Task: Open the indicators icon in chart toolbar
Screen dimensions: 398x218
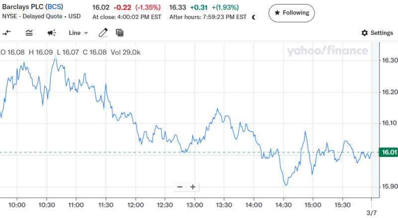Action: point(29,33)
